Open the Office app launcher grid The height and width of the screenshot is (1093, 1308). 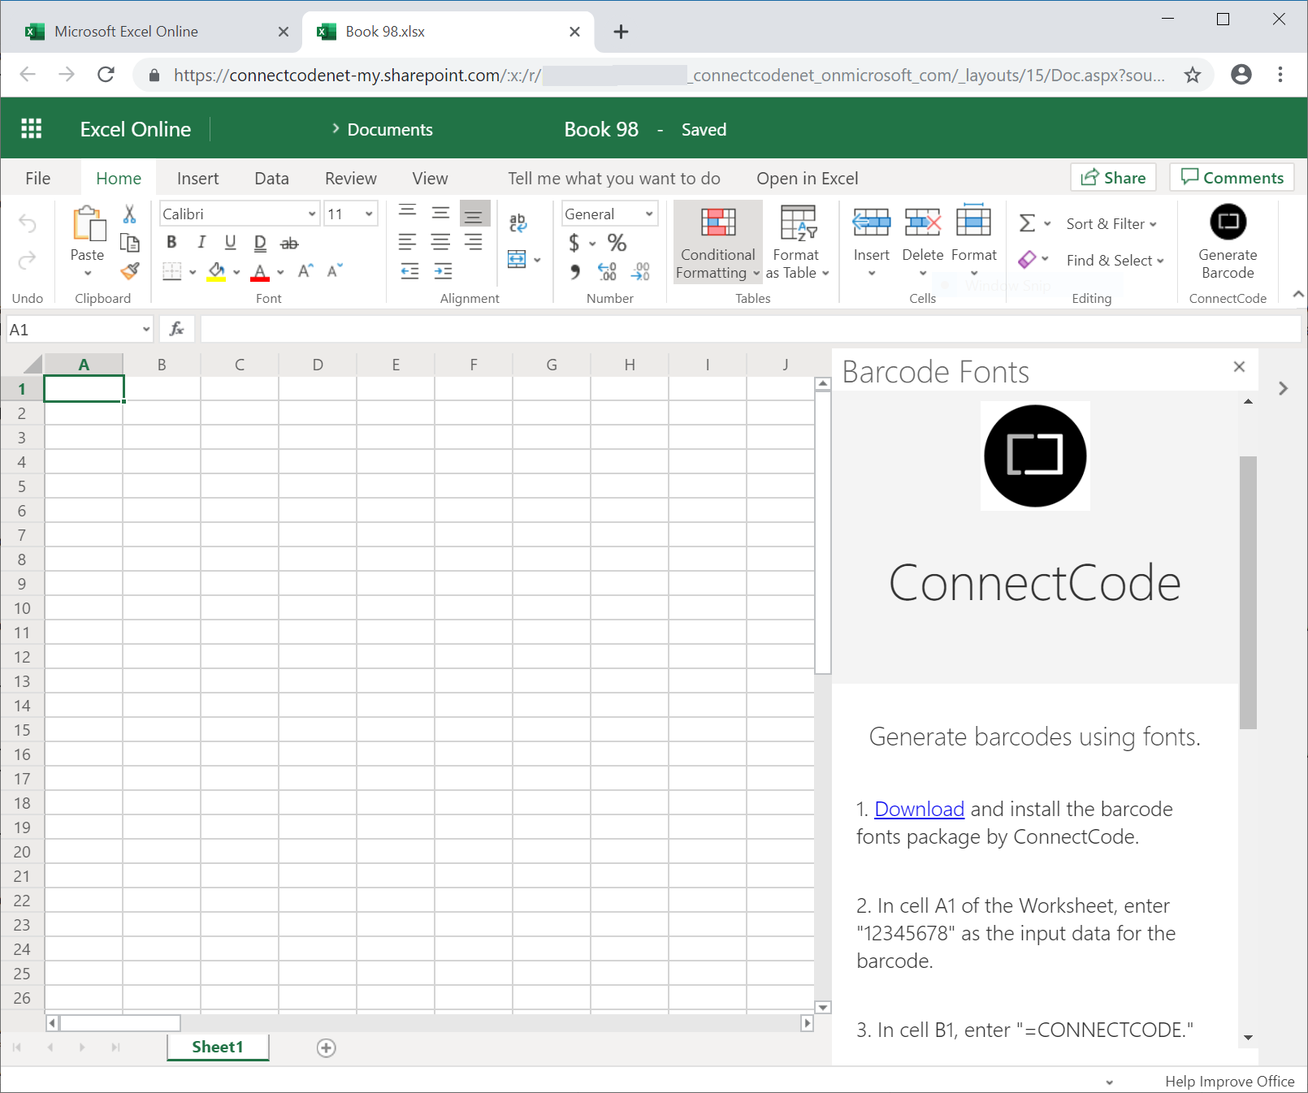click(x=32, y=129)
